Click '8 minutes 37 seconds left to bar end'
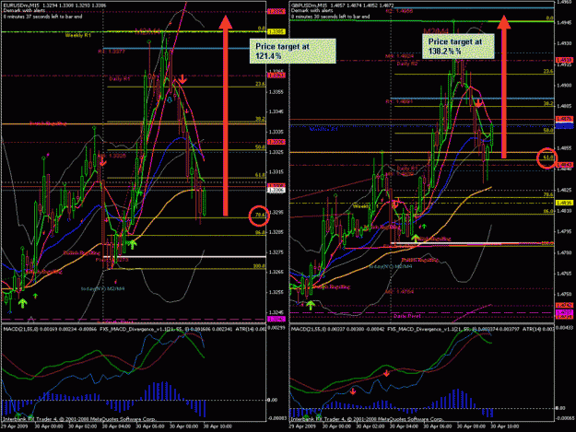576x432 pixels. coord(42,17)
